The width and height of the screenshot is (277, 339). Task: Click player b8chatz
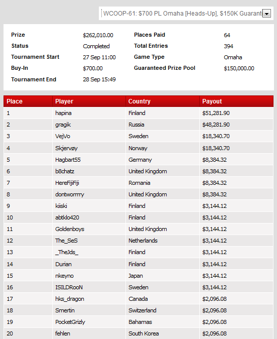65,171
